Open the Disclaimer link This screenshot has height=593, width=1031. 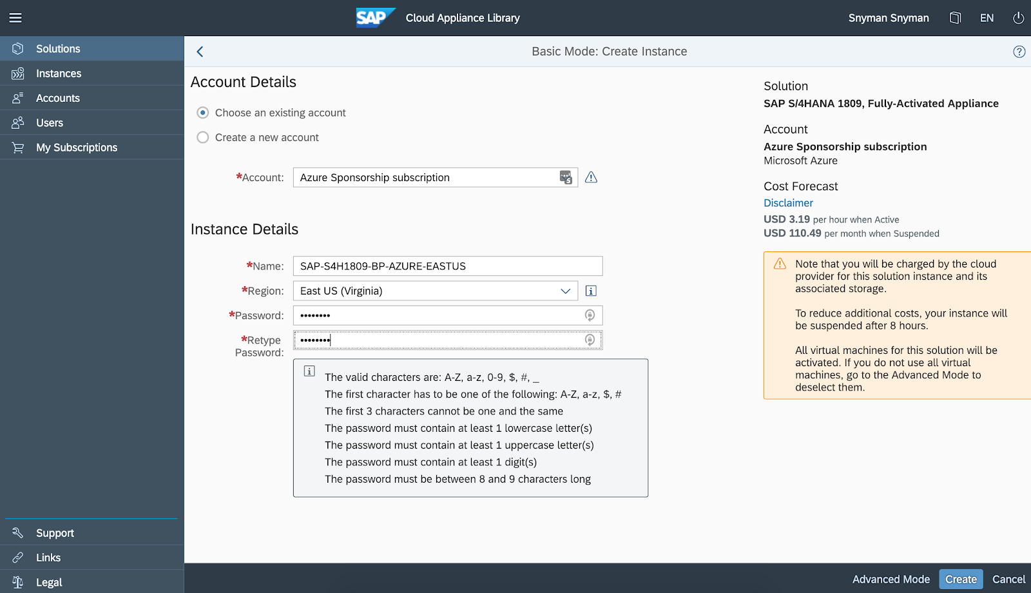(788, 203)
